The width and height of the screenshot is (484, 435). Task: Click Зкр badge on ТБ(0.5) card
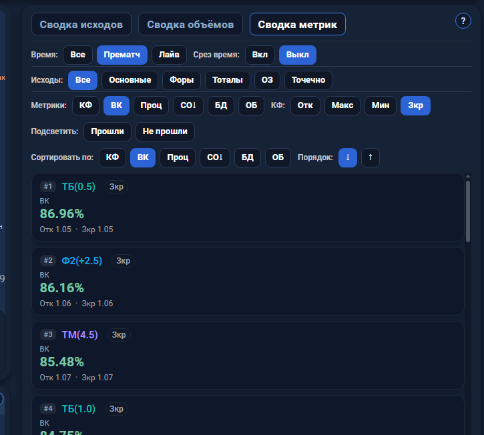116,187
